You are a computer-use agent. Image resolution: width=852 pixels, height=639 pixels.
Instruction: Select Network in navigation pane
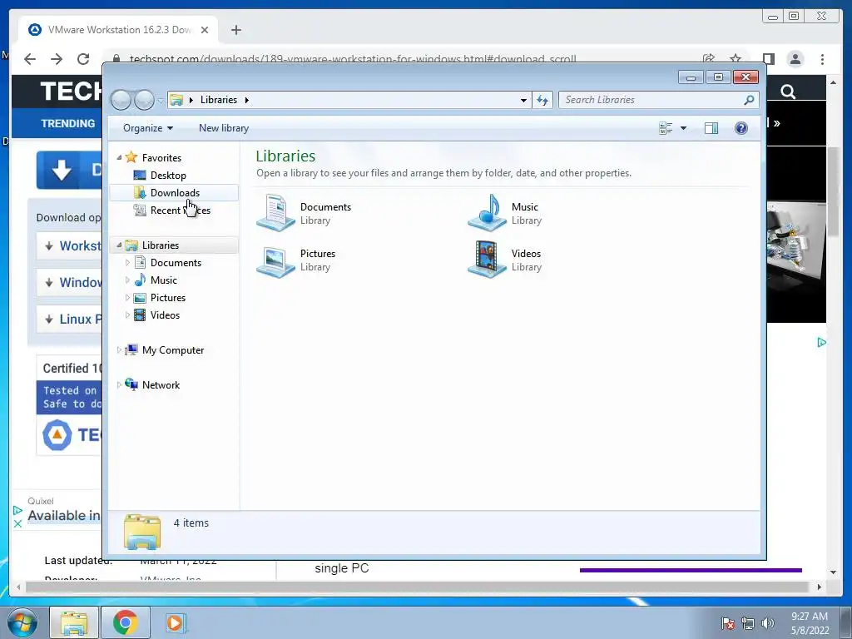pyautogui.click(x=161, y=385)
